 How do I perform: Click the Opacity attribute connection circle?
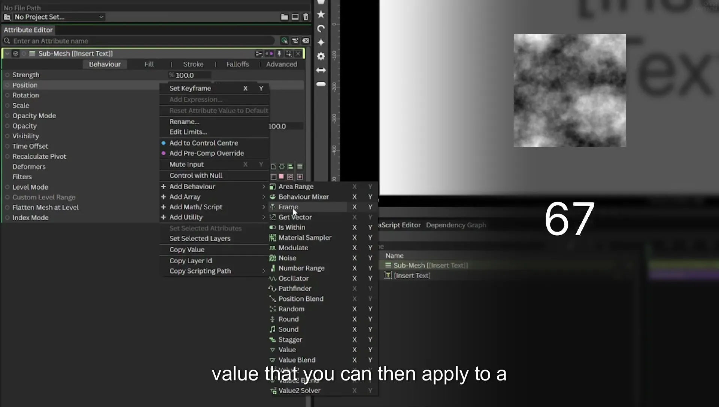pos(7,126)
